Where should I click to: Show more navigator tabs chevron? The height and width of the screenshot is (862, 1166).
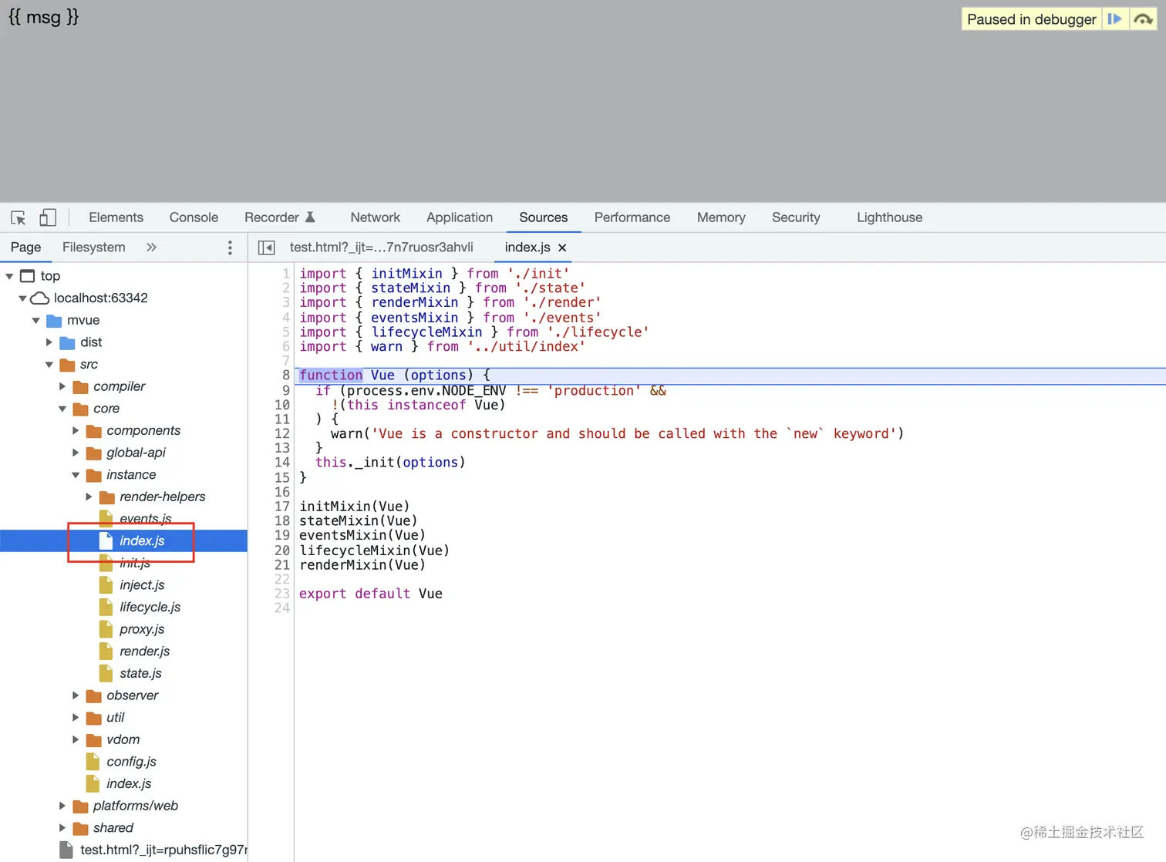[151, 247]
